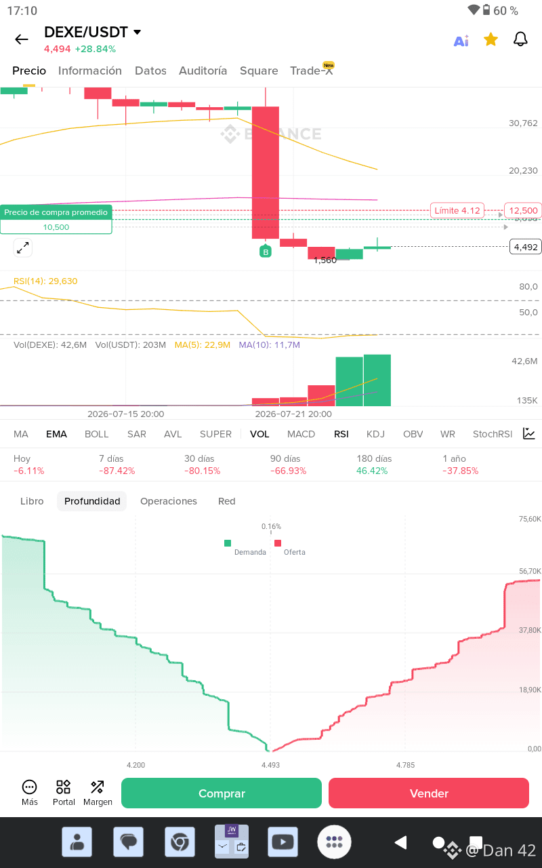542x868 pixels.
Task: Toggle the BOLL indicator
Action: click(x=96, y=434)
